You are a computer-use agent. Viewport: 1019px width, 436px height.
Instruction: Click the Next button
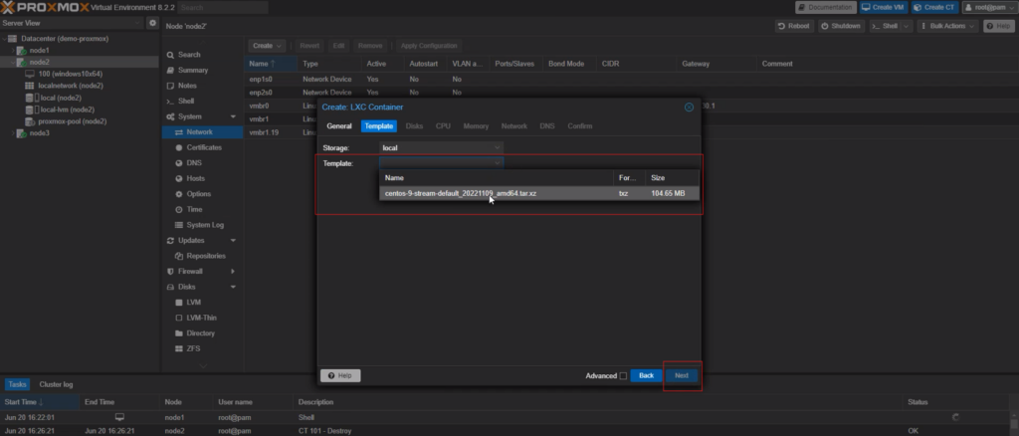[682, 375]
